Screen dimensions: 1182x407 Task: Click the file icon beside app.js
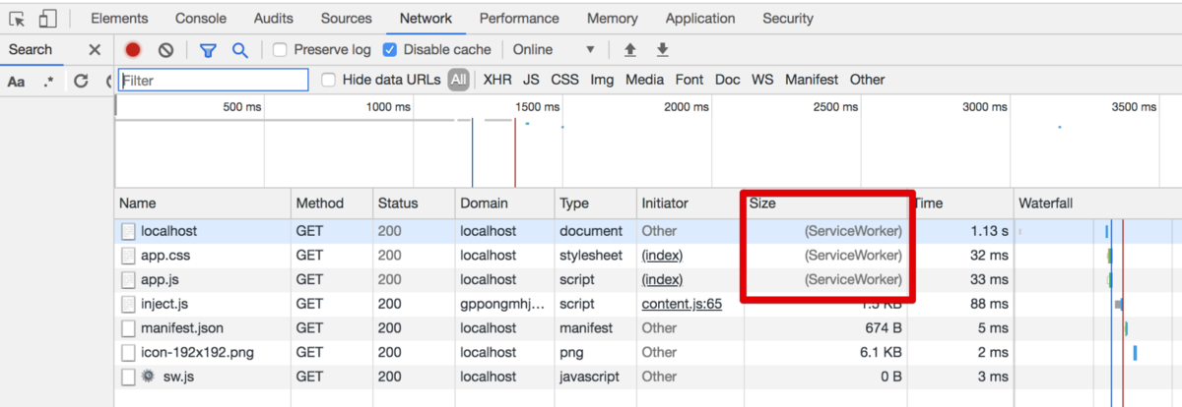tap(128, 279)
